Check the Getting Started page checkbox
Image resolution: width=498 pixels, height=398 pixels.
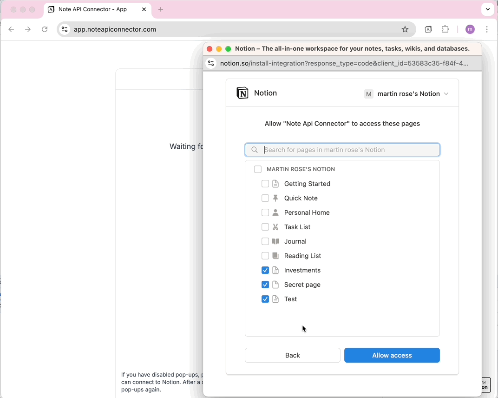265,184
